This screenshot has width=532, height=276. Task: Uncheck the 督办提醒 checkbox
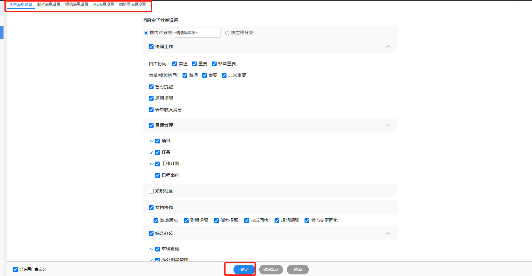click(151, 87)
